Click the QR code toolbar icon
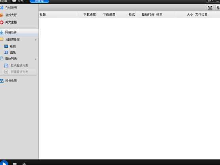The image size is (220, 165). [210, 8]
